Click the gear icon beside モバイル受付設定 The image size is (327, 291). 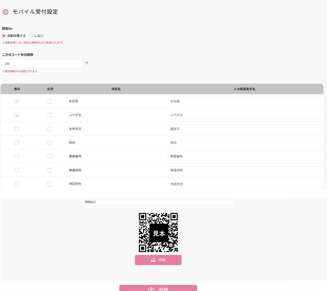coord(5,12)
